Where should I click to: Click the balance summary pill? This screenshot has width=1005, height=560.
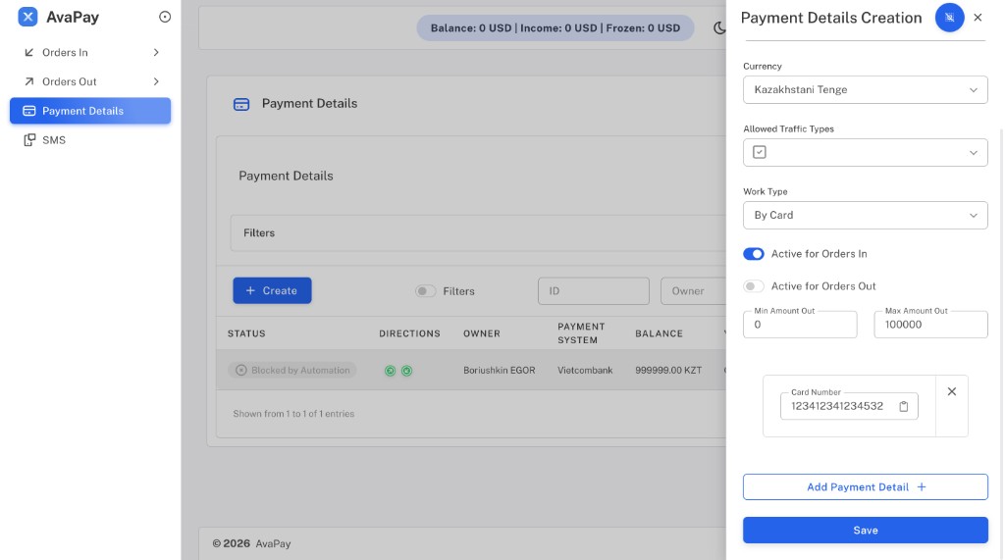coord(555,28)
